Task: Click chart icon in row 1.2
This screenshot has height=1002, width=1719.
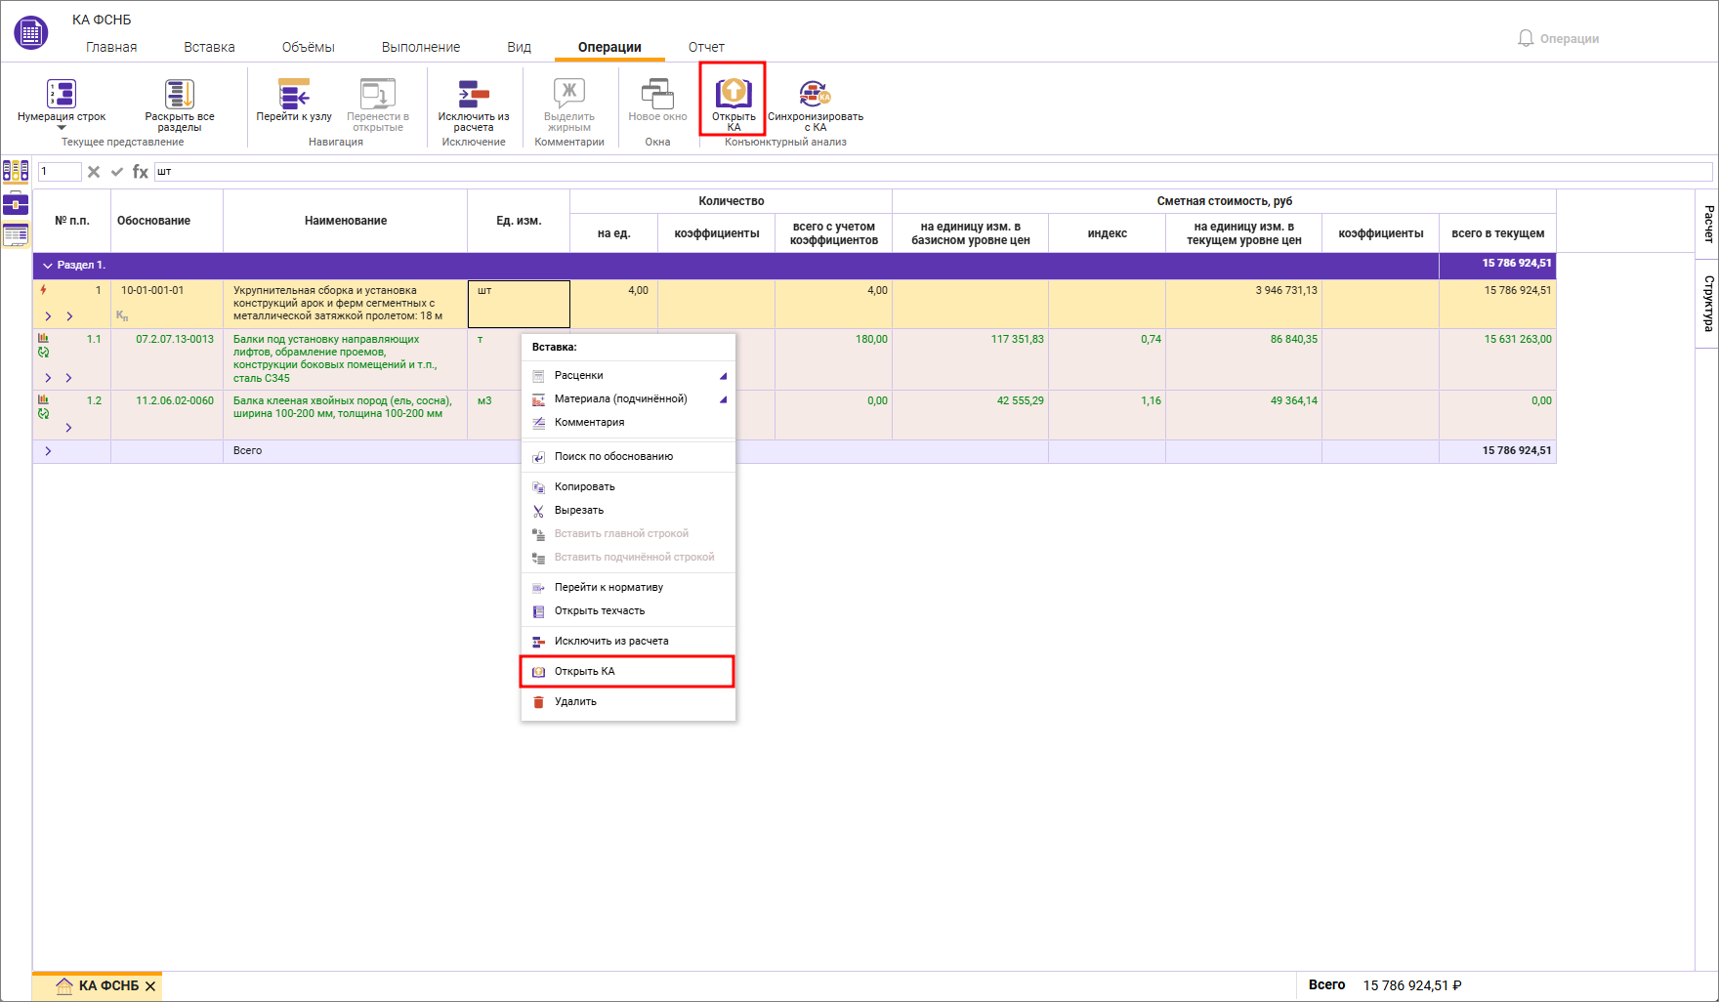Action: click(x=43, y=400)
